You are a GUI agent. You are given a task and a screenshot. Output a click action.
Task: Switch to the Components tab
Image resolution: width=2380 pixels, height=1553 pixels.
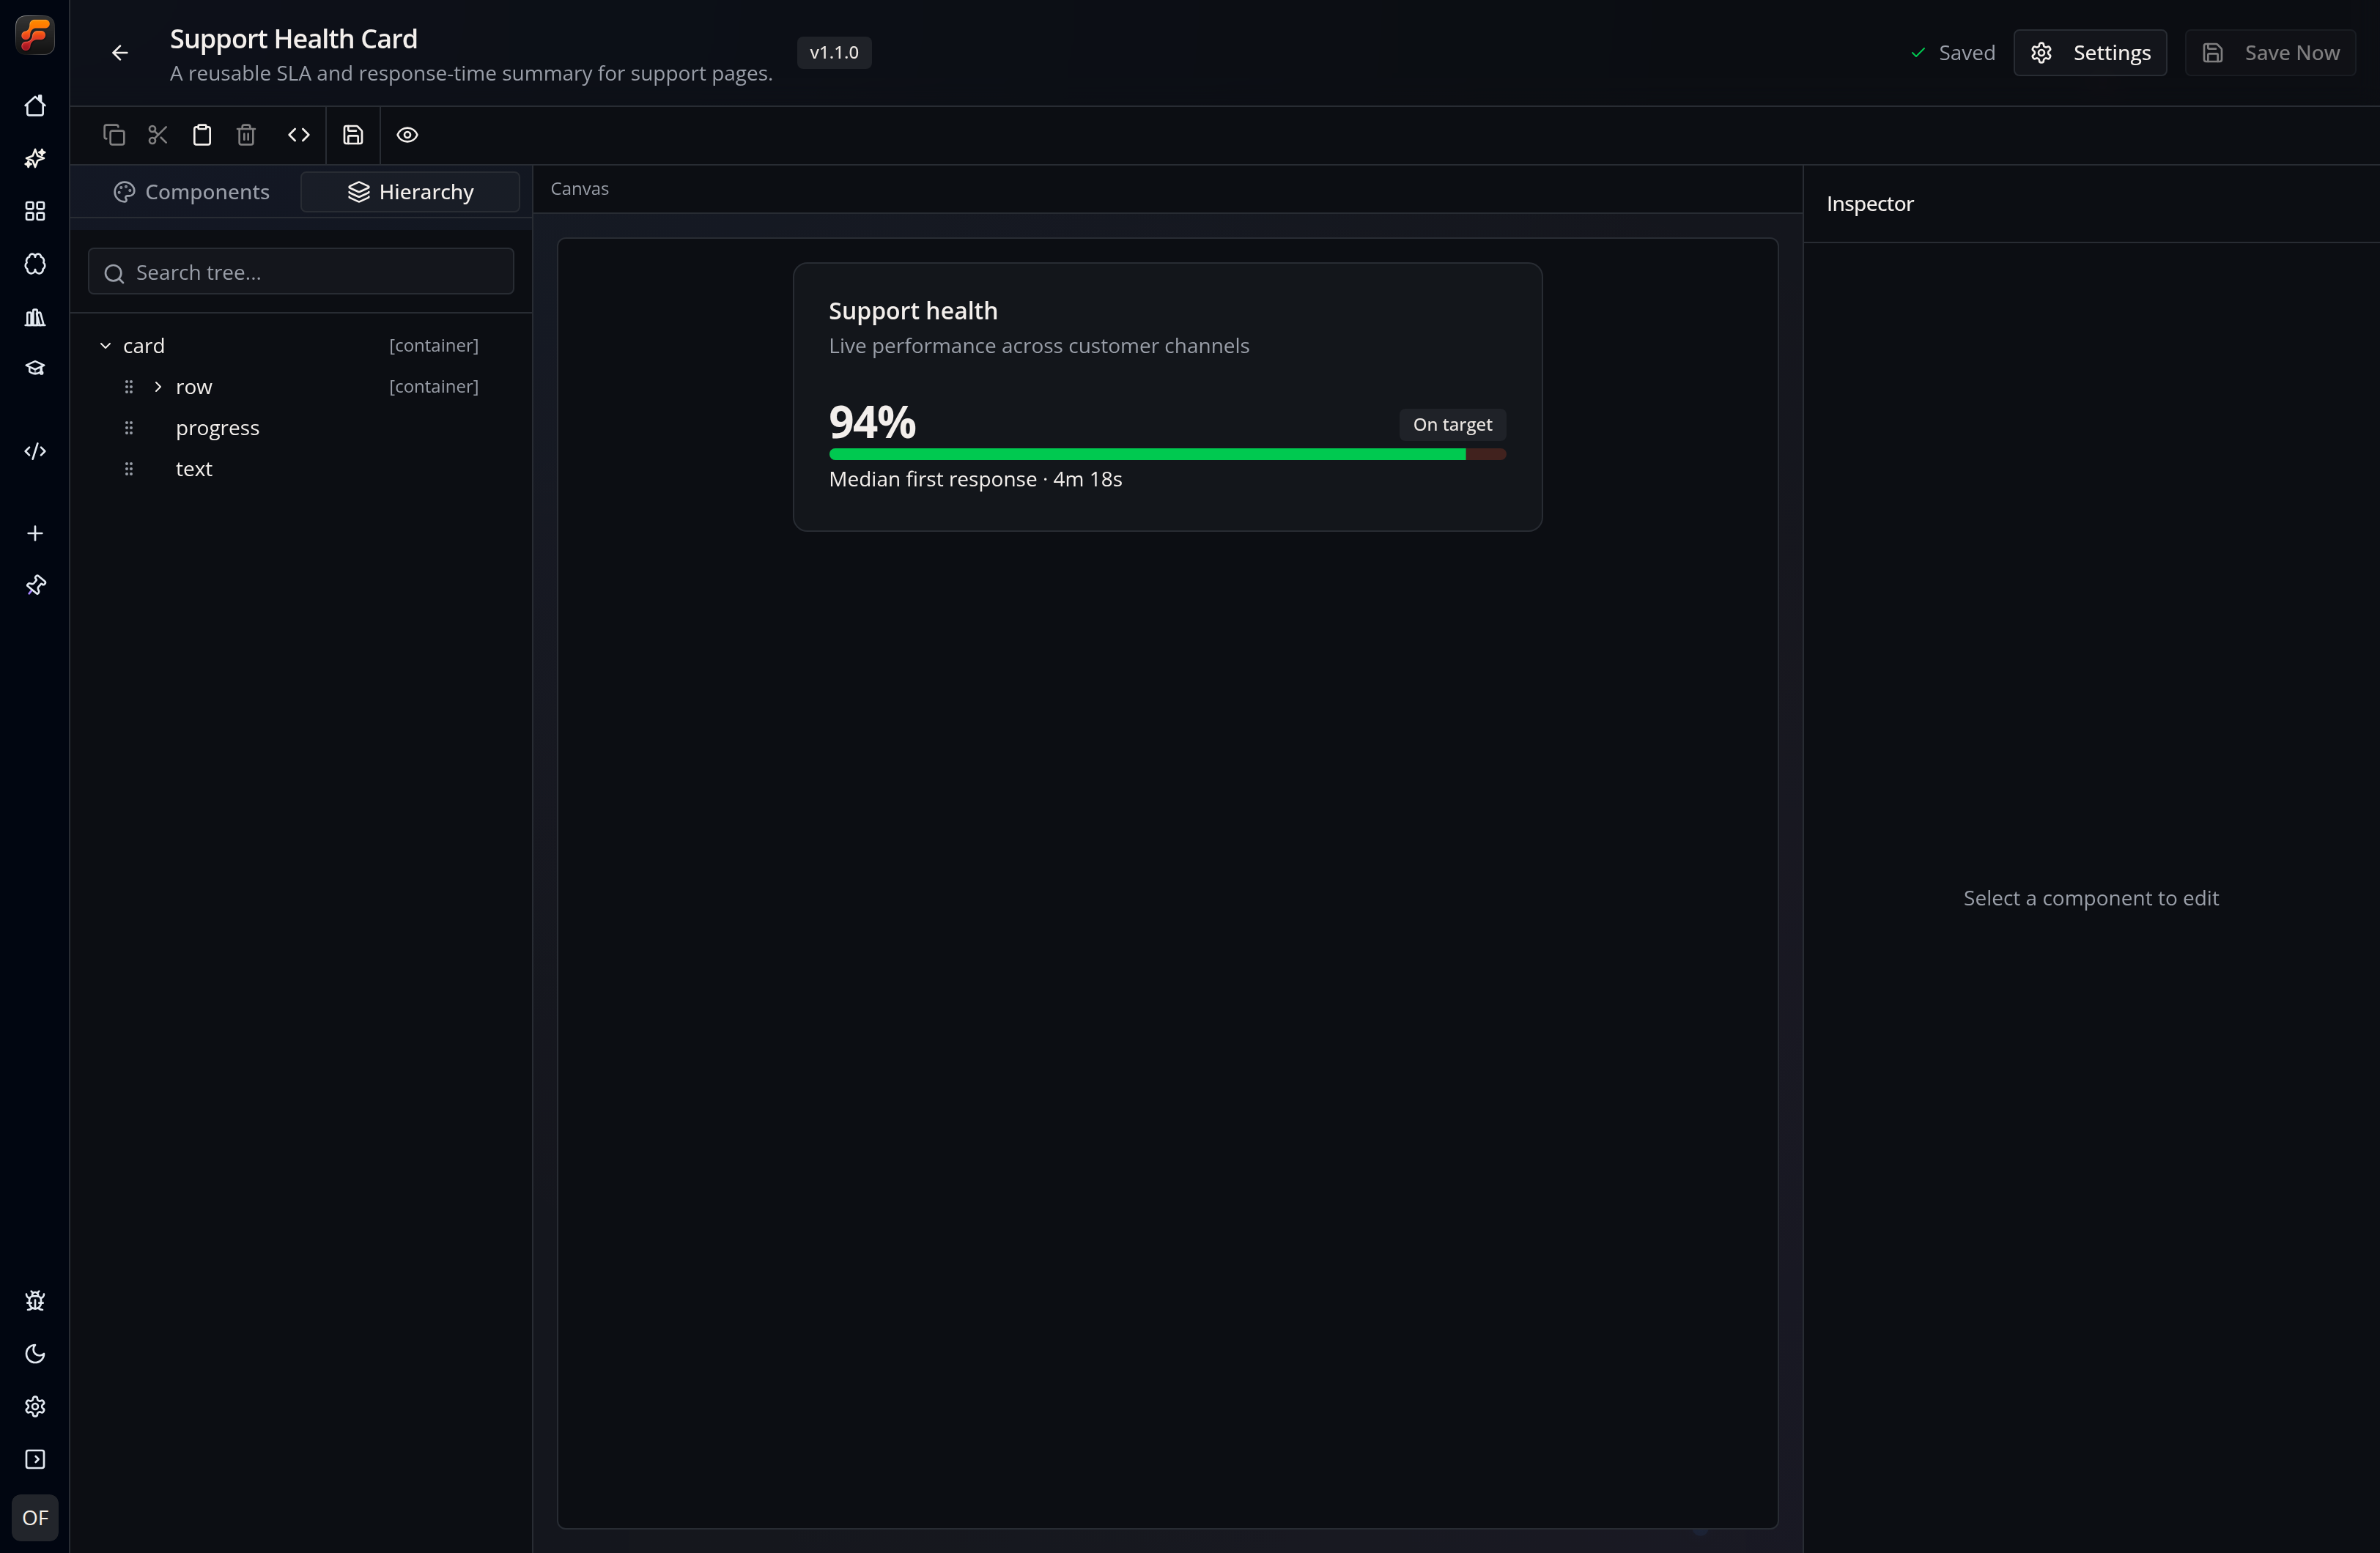191,192
